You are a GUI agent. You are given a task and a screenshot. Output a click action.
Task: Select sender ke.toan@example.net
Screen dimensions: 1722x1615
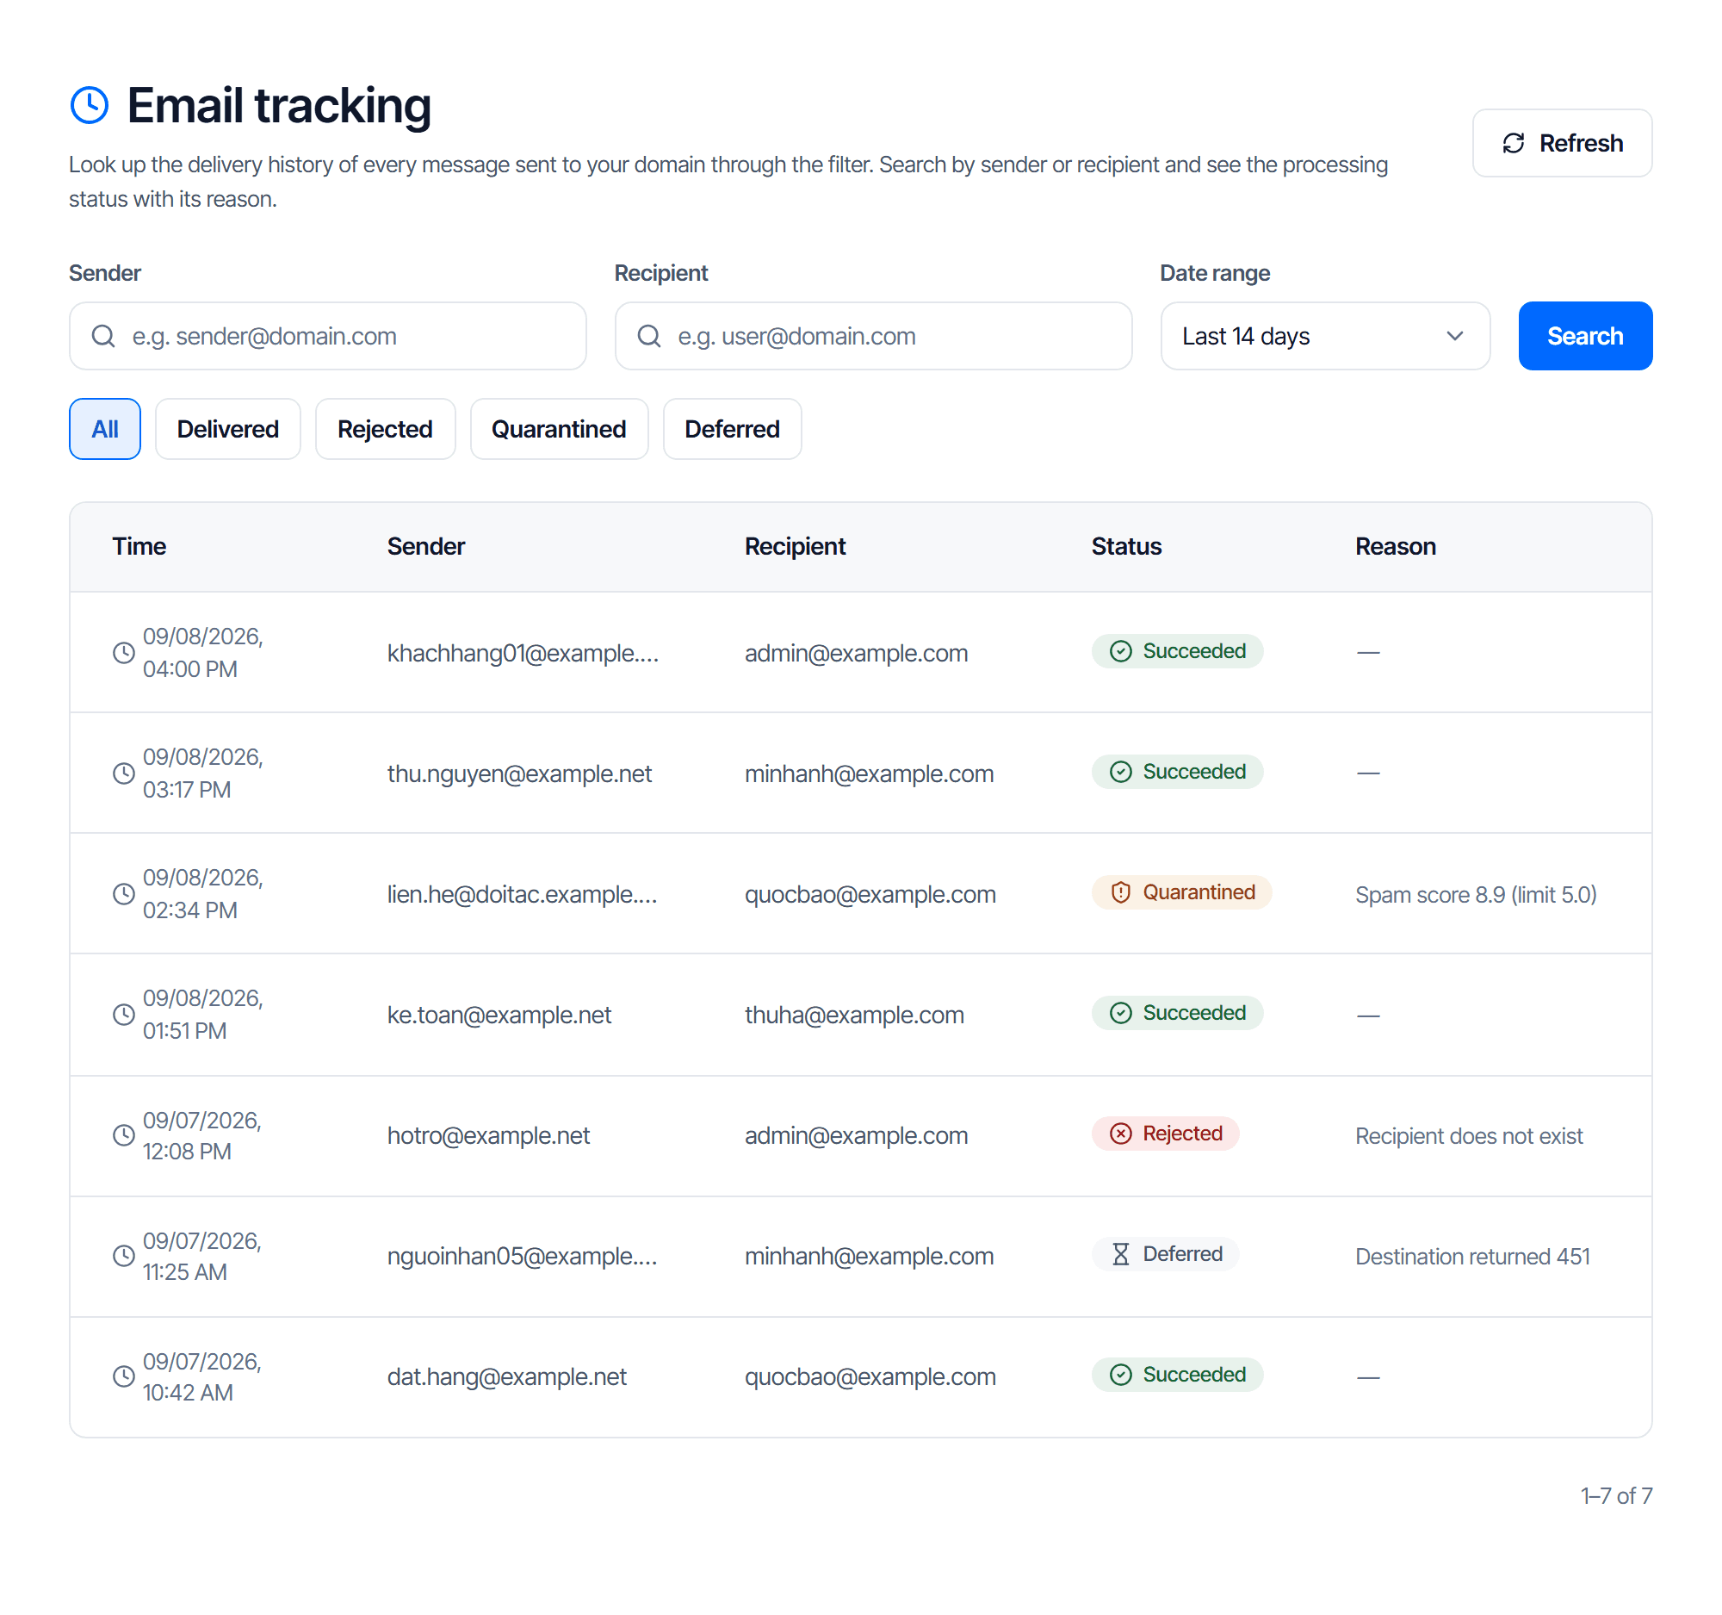[499, 1015]
